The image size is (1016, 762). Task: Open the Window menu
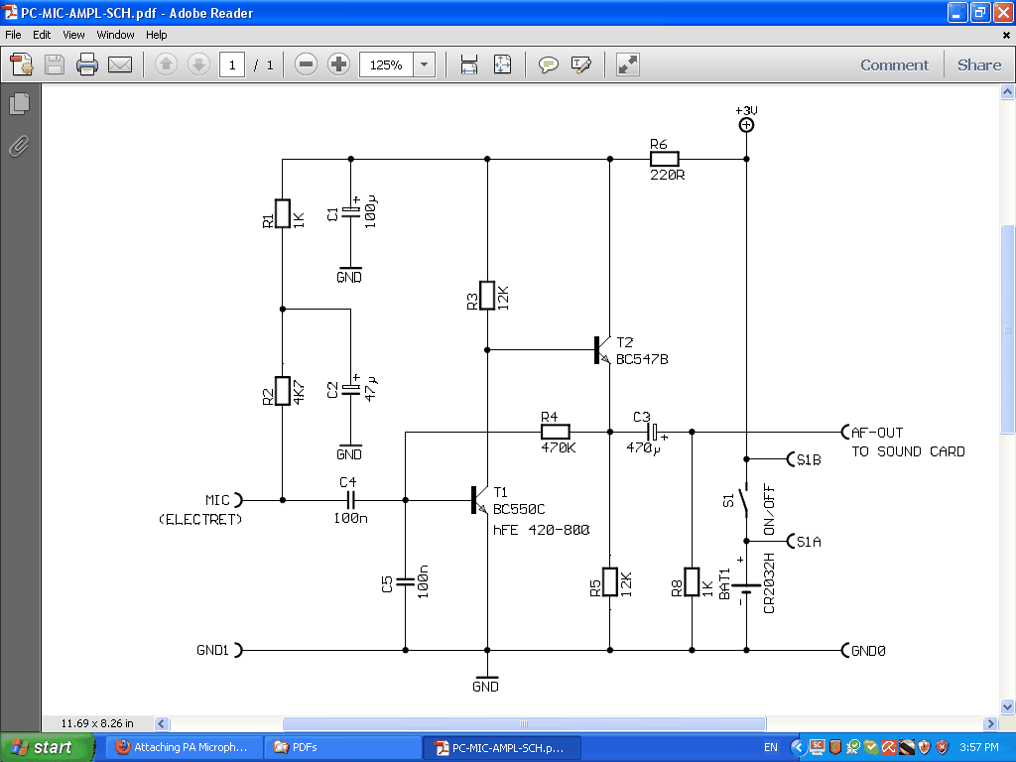point(115,35)
